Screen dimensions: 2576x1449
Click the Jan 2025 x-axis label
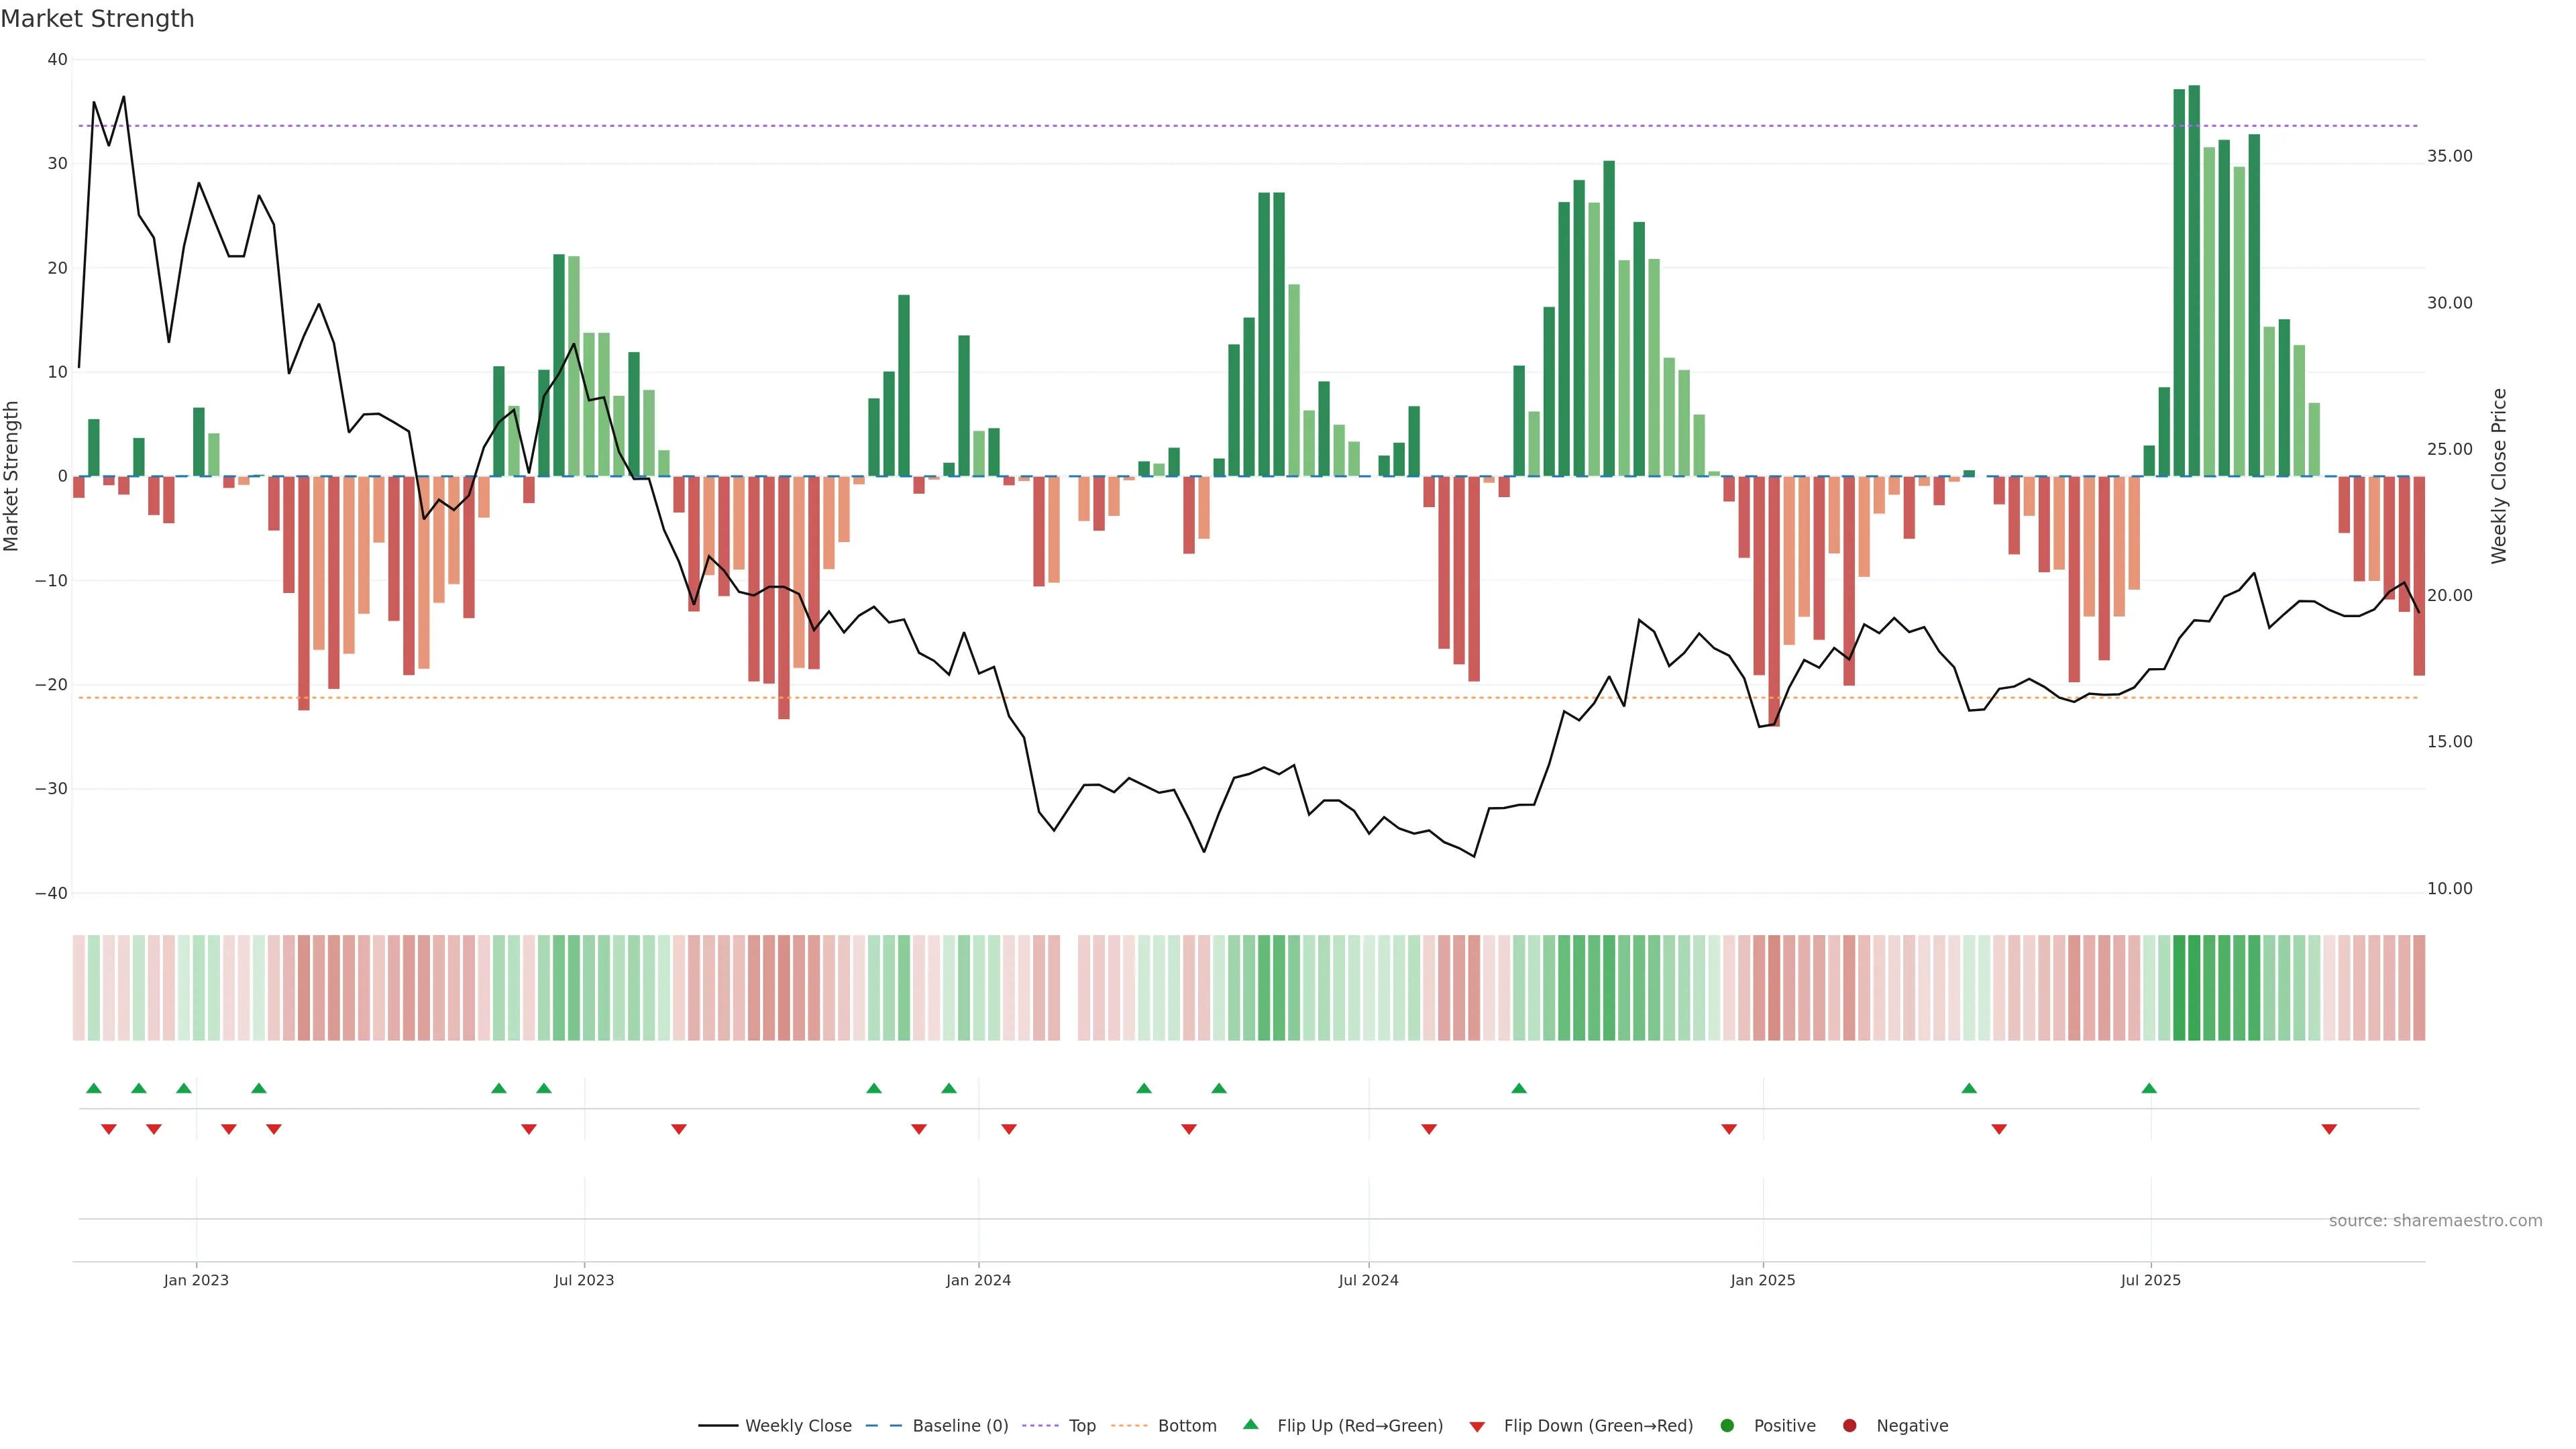click(x=1763, y=1280)
